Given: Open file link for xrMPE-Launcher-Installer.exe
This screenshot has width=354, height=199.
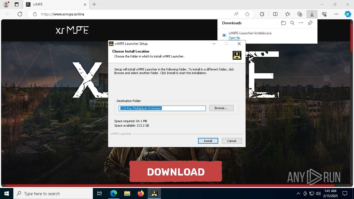Looking at the screenshot, I should tap(234, 38).
